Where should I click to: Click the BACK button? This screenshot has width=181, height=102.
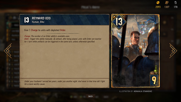pyautogui.click(x=90, y=96)
